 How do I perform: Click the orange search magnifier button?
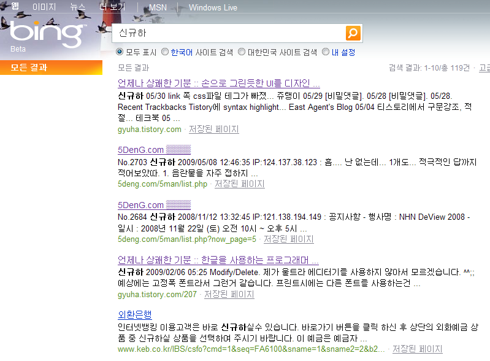(353, 33)
